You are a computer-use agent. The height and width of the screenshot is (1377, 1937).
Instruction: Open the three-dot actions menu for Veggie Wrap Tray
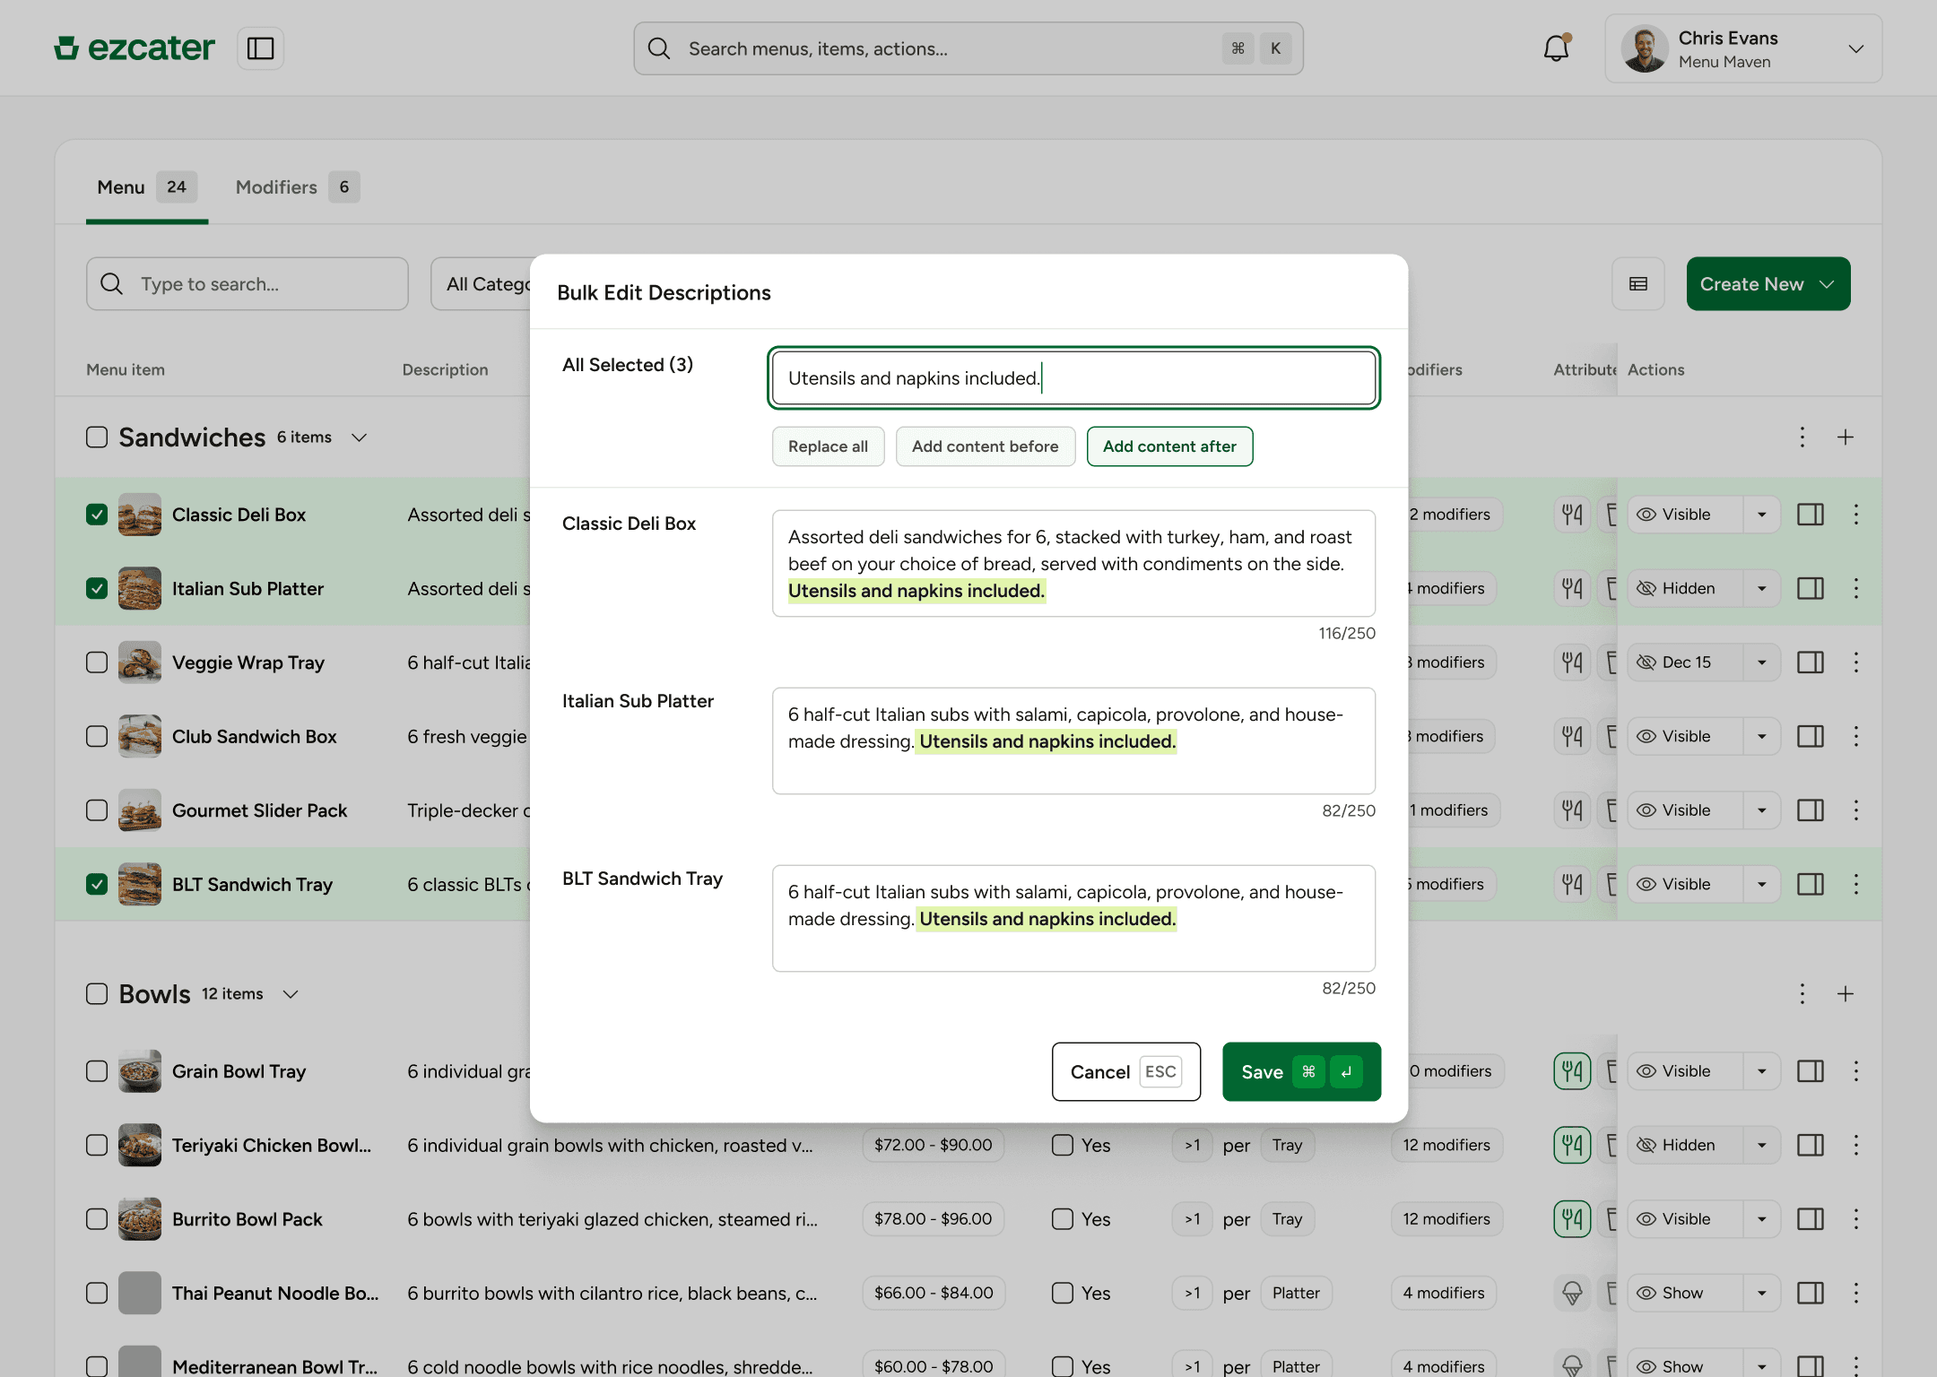tap(1856, 662)
